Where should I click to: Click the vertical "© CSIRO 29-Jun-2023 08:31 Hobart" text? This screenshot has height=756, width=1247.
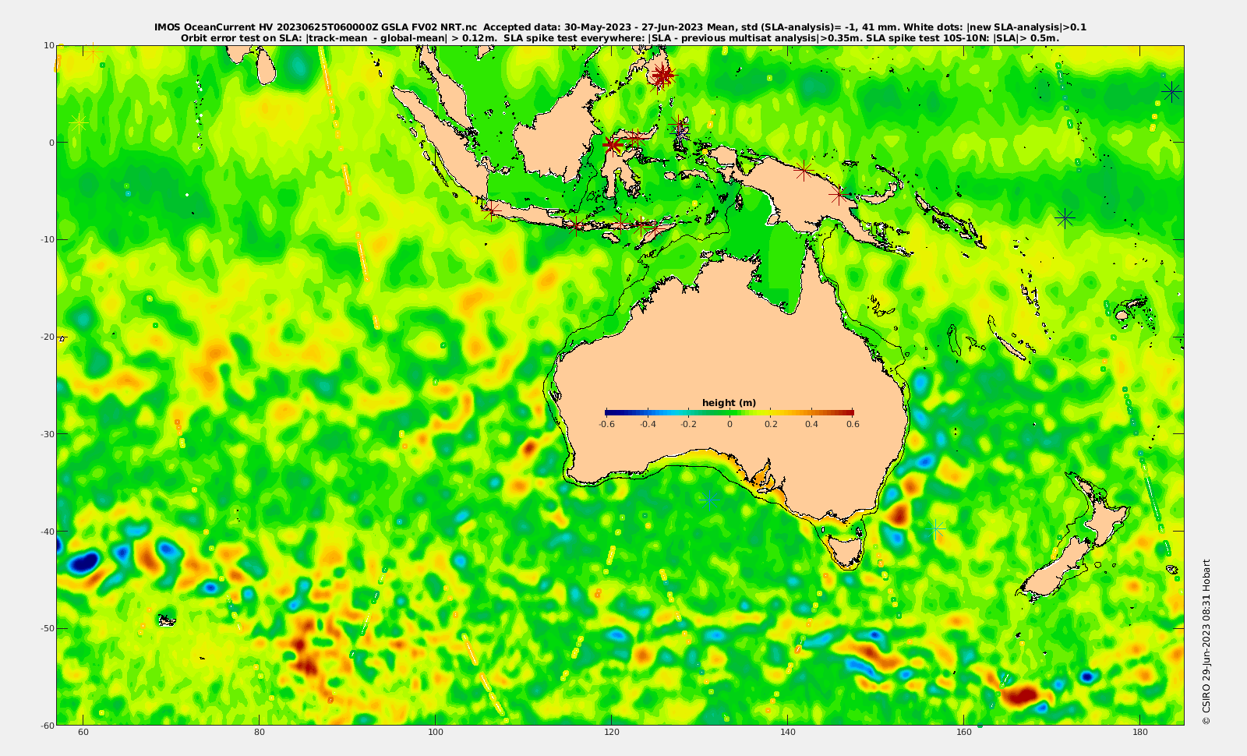(x=1206, y=642)
